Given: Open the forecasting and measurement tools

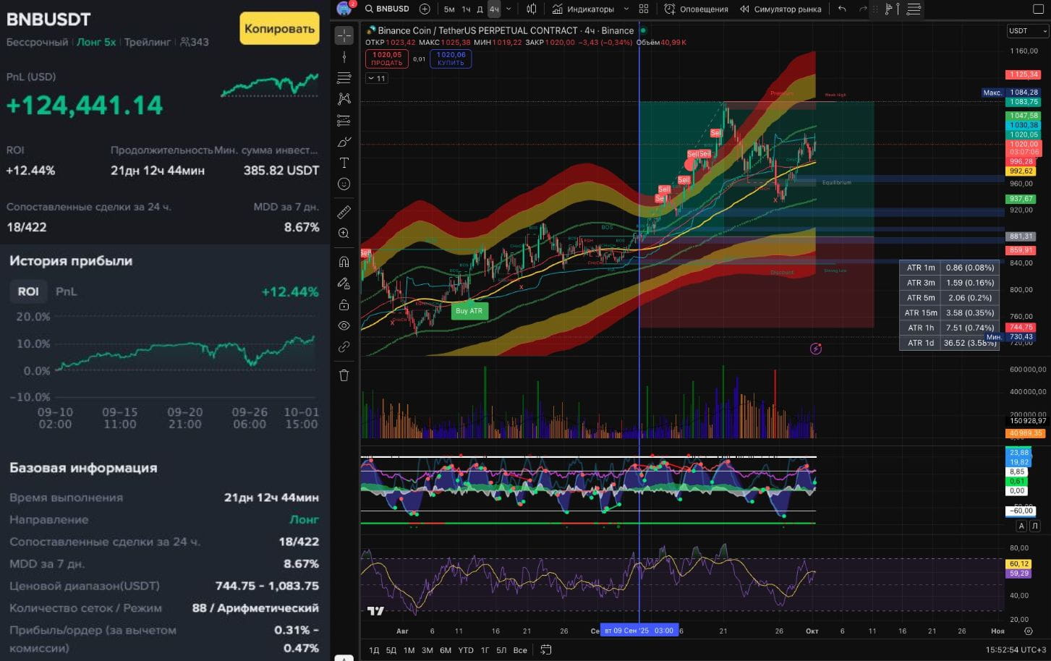Looking at the screenshot, I should pos(344,120).
